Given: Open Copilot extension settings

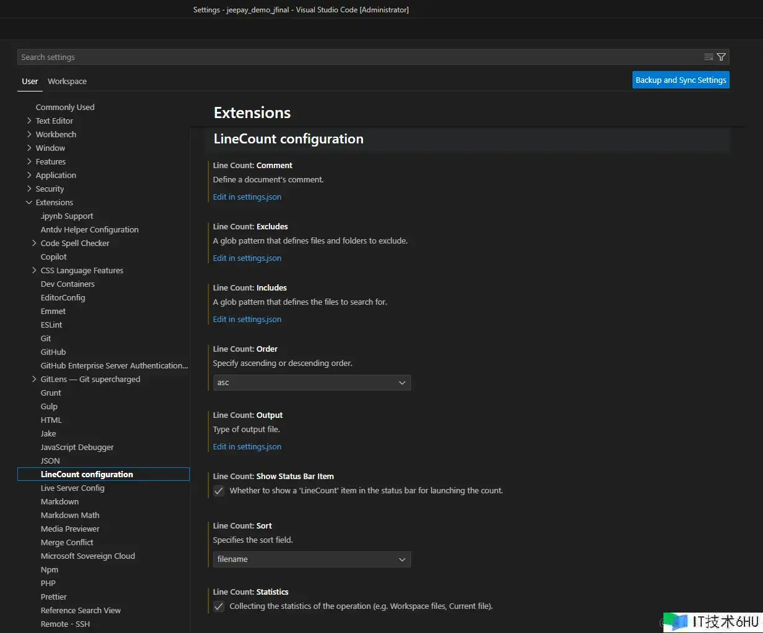Looking at the screenshot, I should 54,257.
